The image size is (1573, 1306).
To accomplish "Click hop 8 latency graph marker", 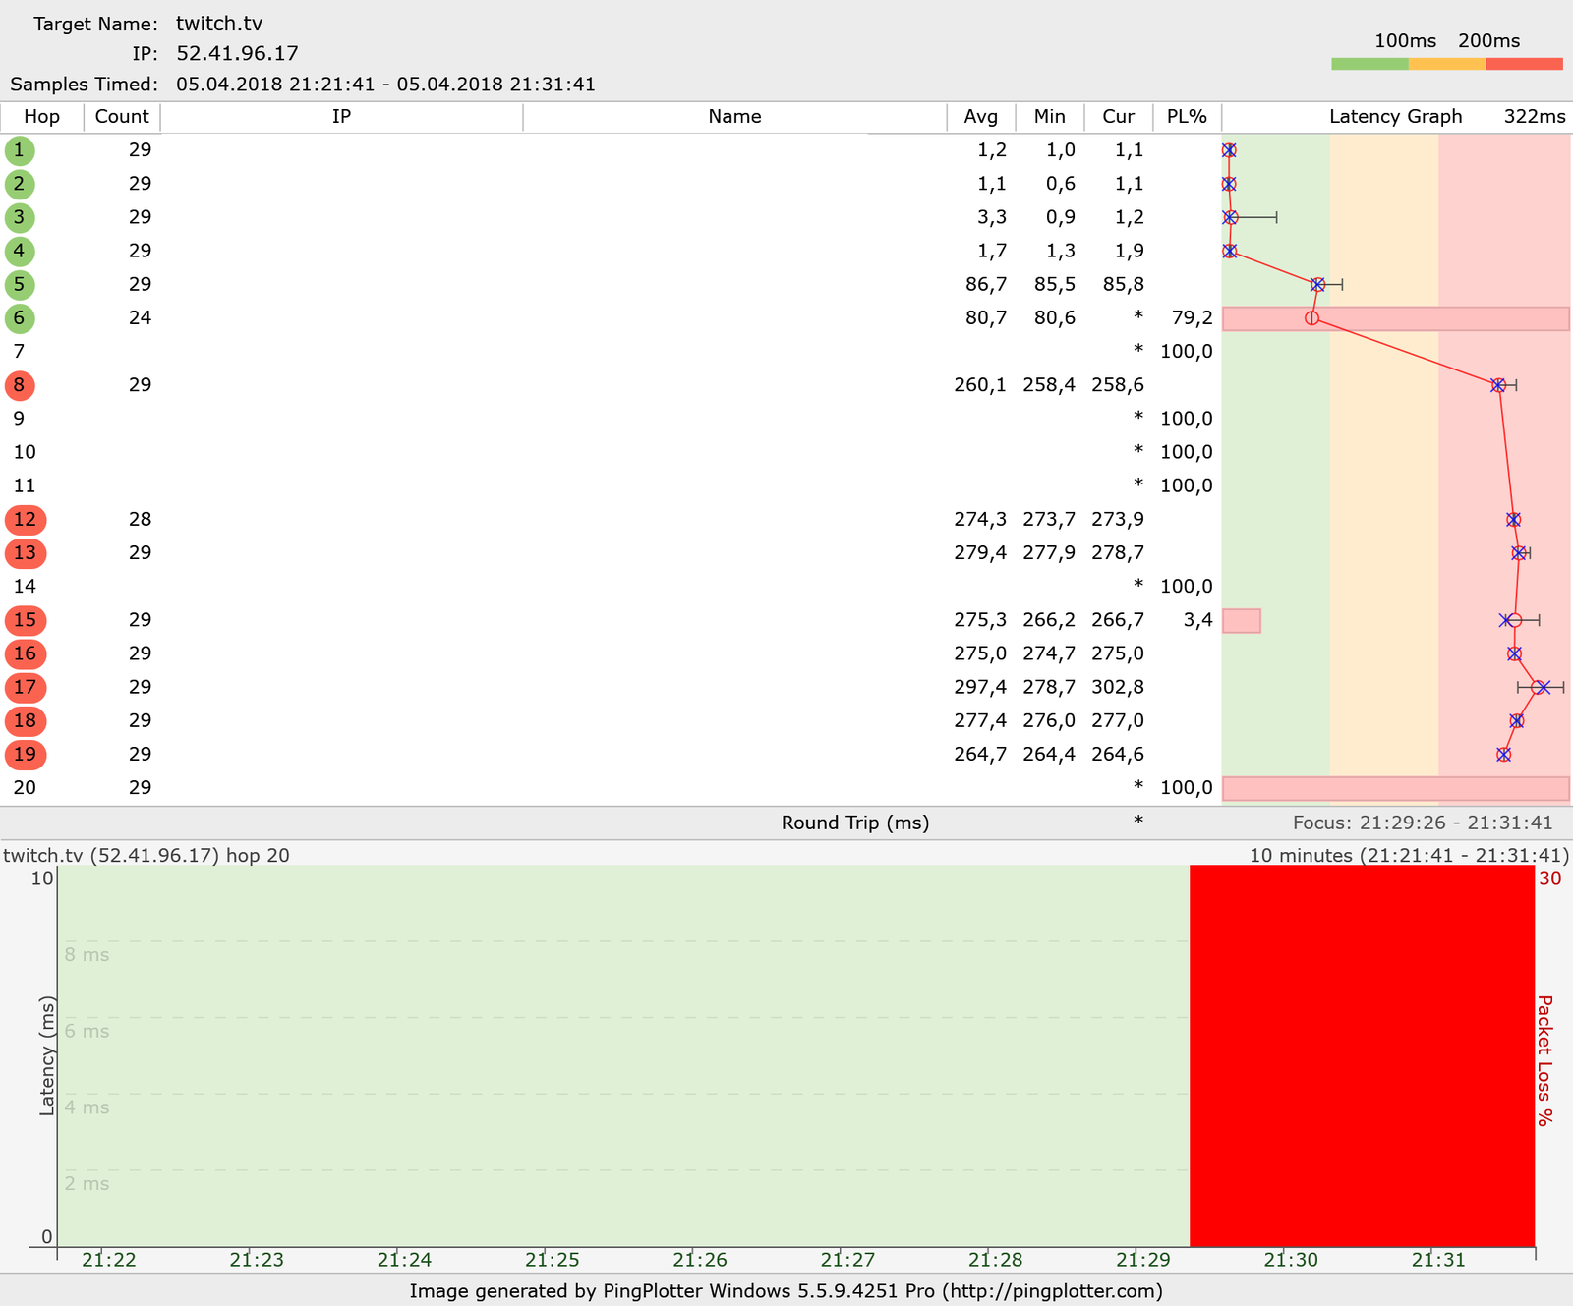I will click(1497, 385).
